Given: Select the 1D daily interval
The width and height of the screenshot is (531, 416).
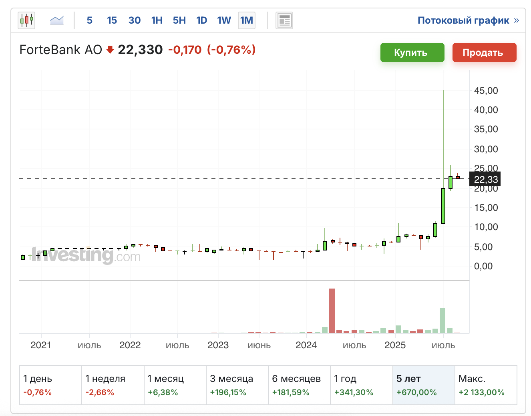Looking at the screenshot, I should tap(201, 20).
